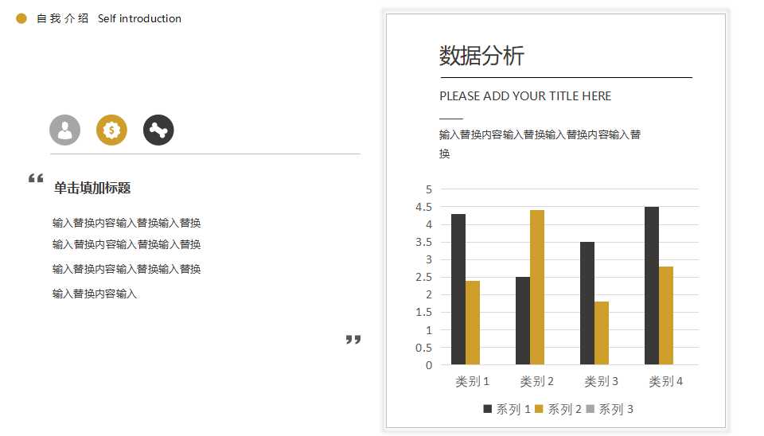This screenshot has width=764, height=436.
Task: Click the gold 系列 2 bar in 类别 4
Action: click(x=666, y=316)
